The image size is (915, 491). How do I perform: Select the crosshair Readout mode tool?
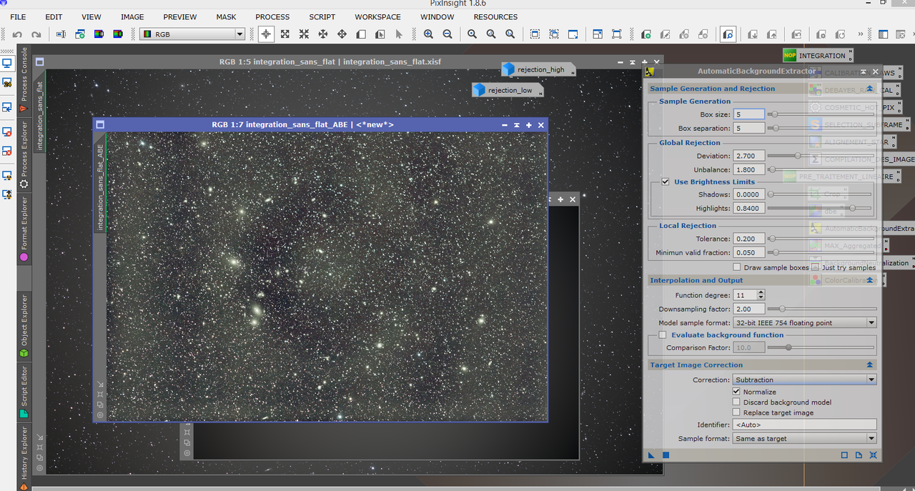click(x=266, y=34)
